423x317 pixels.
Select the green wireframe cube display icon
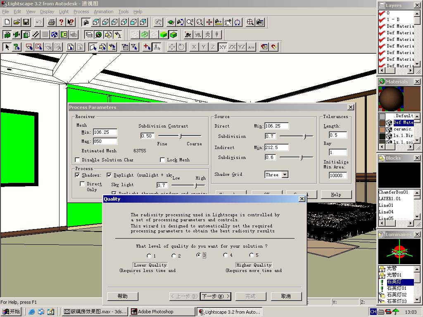(x=145, y=35)
